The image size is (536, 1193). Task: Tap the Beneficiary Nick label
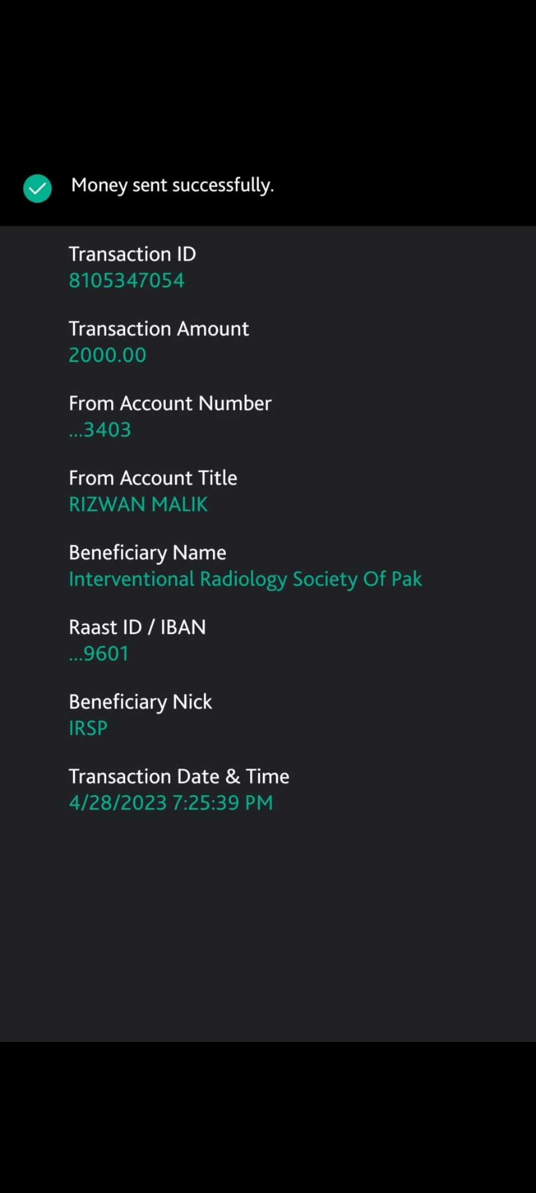point(140,701)
